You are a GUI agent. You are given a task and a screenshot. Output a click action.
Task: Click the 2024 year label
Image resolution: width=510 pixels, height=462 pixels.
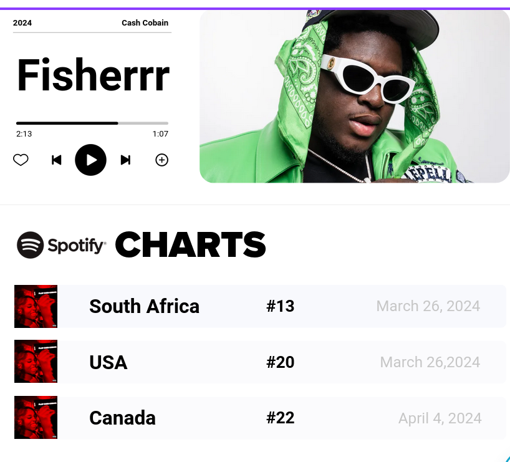[x=22, y=23]
